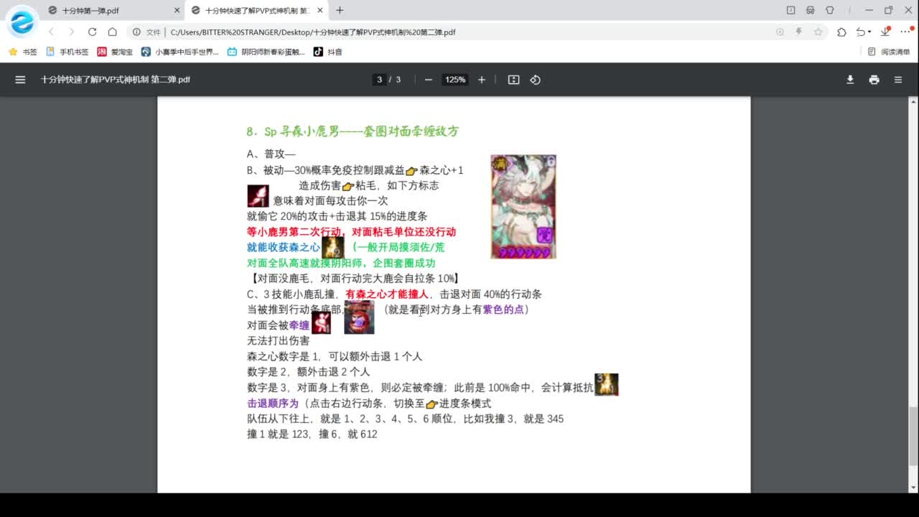The image size is (919, 517).
Task: Open the browser downloads icon
Action: click(885, 32)
